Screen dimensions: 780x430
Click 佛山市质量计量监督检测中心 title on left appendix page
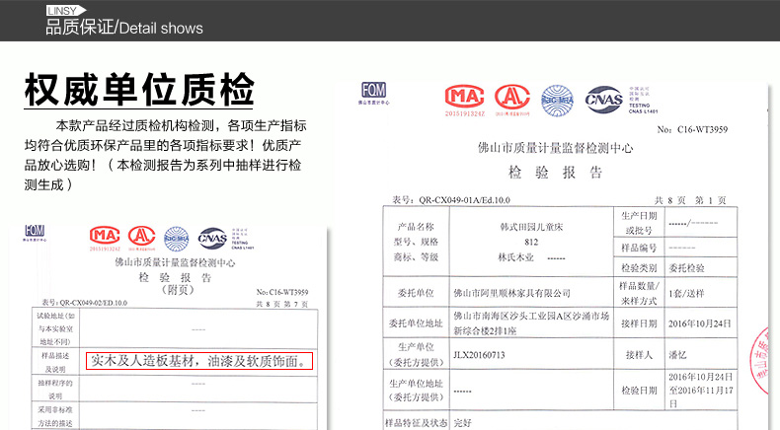[x=175, y=262]
